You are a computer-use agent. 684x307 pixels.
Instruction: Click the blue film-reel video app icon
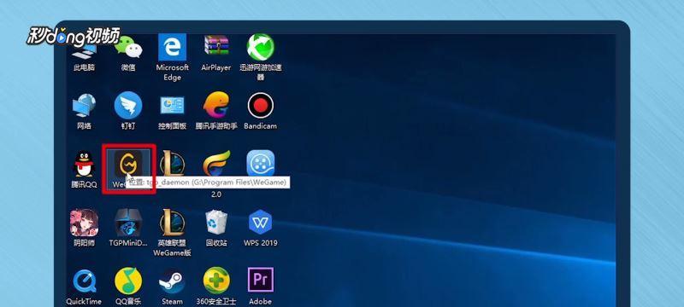point(261,164)
